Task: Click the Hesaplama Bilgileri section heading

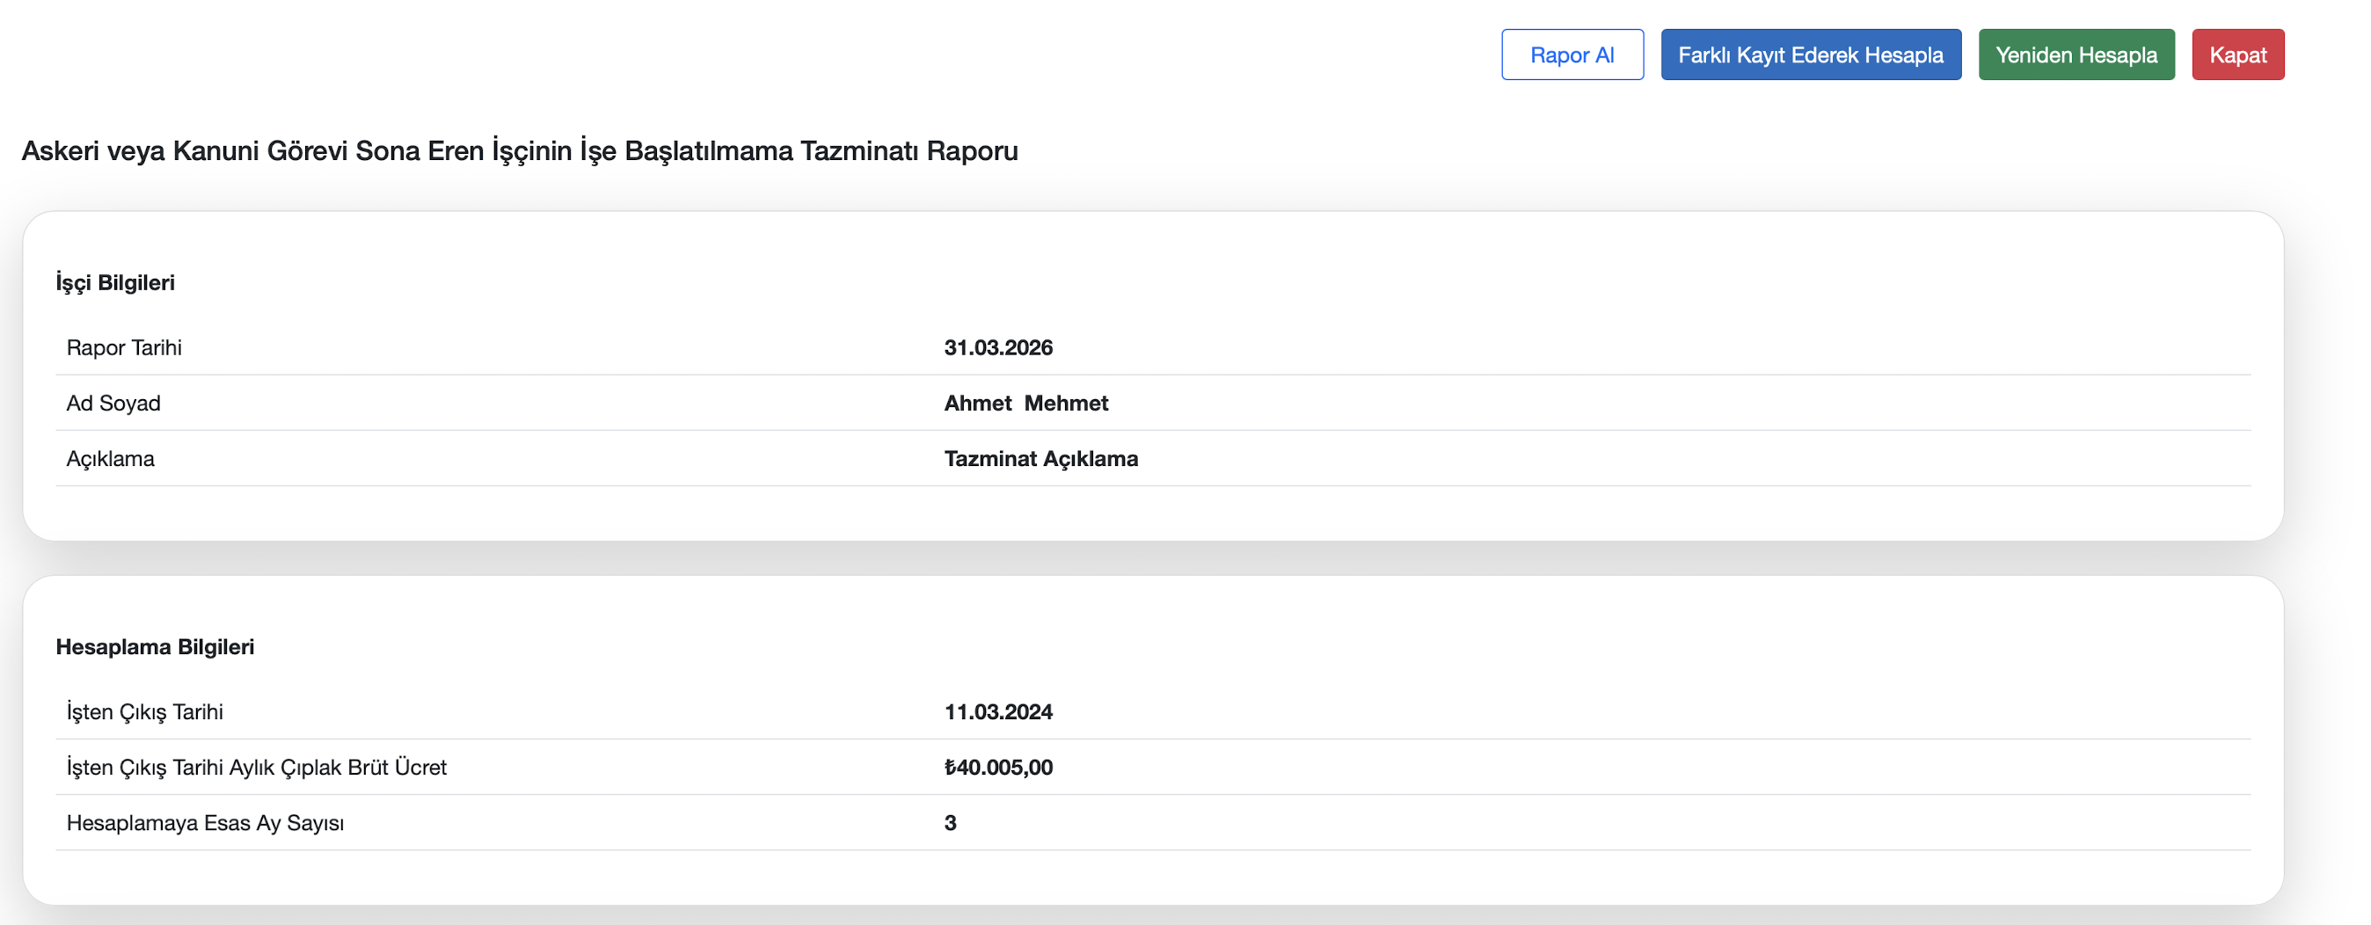Action: pos(155,647)
